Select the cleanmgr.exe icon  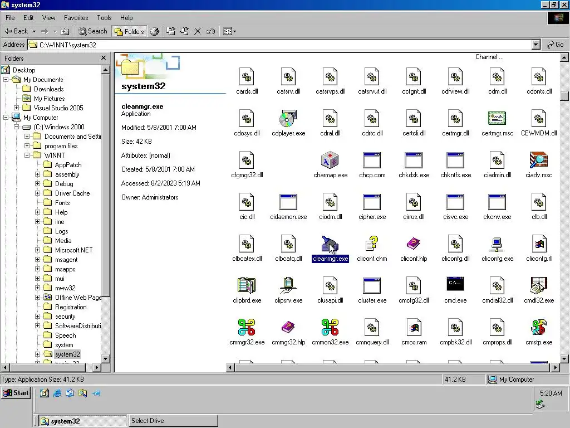pos(330,244)
